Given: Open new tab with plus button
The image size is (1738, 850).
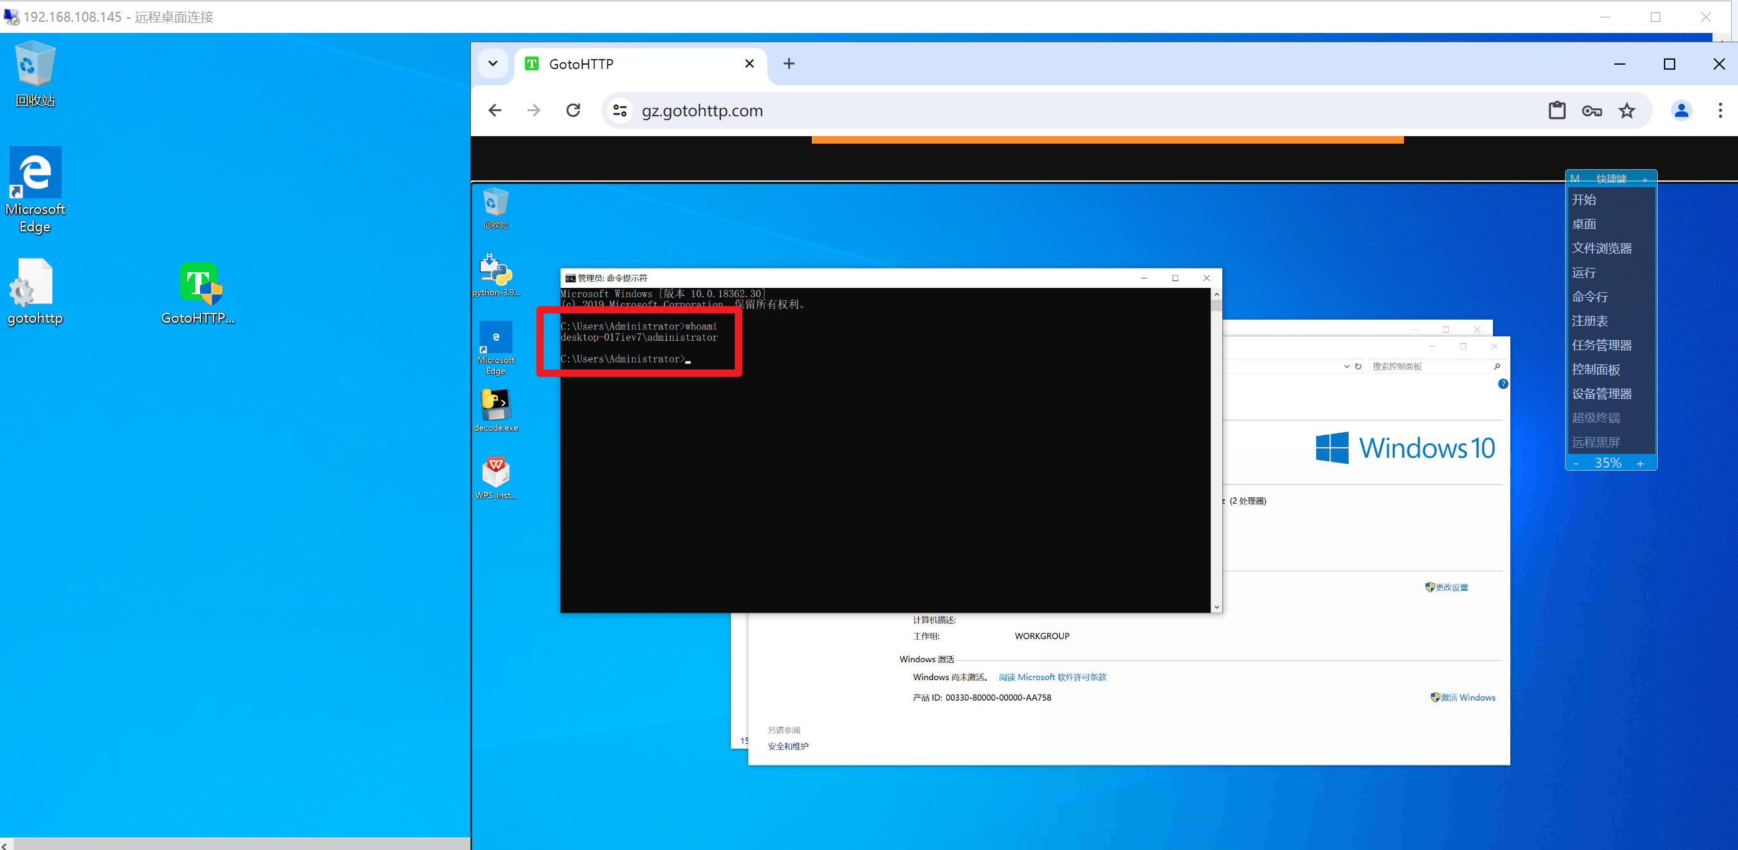Looking at the screenshot, I should (x=788, y=64).
